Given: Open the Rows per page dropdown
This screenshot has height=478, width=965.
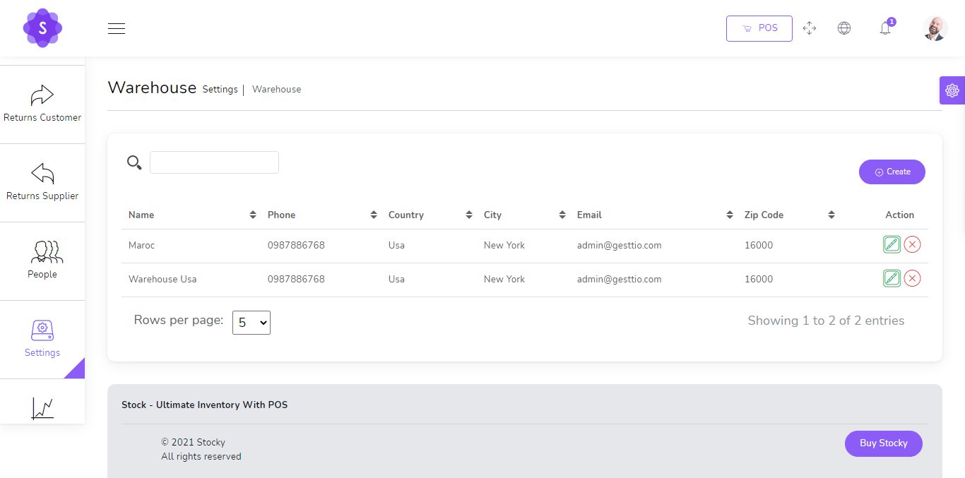Looking at the screenshot, I should [x=251, y=323].
